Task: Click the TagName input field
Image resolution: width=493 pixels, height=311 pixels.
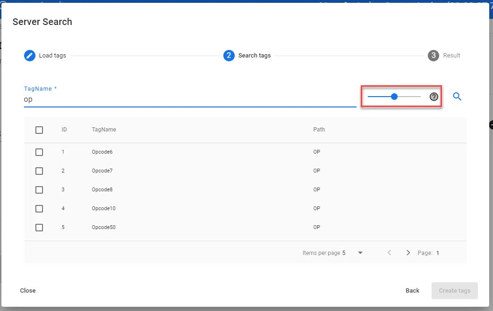Action: (x=190, y=99)
